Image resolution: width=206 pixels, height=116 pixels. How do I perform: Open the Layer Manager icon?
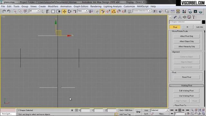coord(167,12)
